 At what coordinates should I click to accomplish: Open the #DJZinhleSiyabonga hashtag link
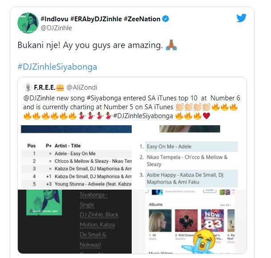(x=57, y=67)
